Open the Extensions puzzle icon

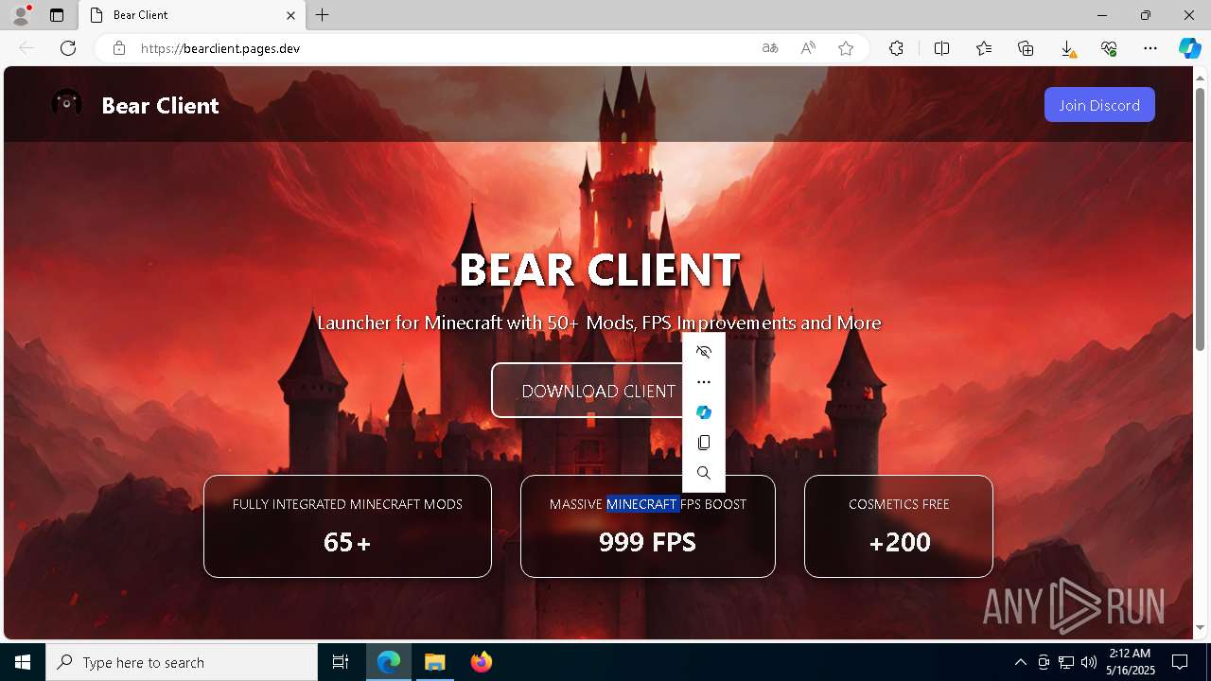[896, 48]
